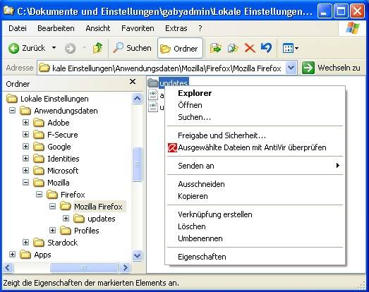Click the red X delete icon
Screen dimensions: 369x292
point(250,48)
